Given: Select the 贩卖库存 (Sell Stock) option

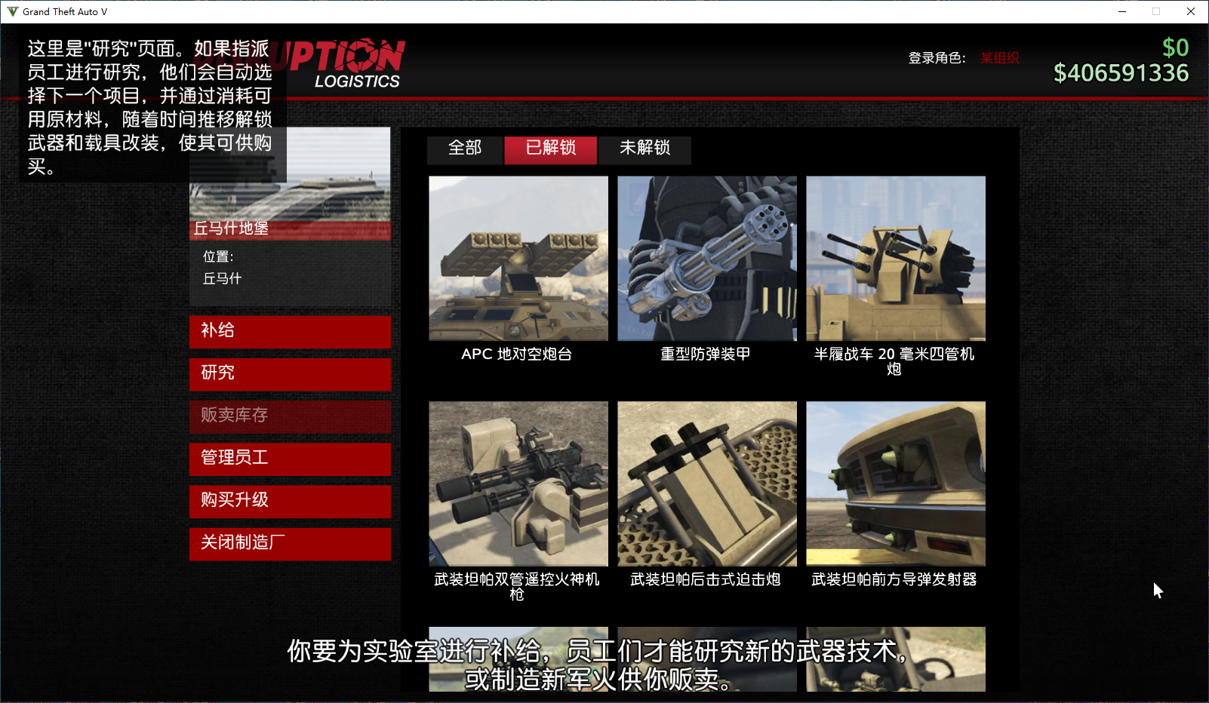Looking at the screenshot, I should coord(291,416).
